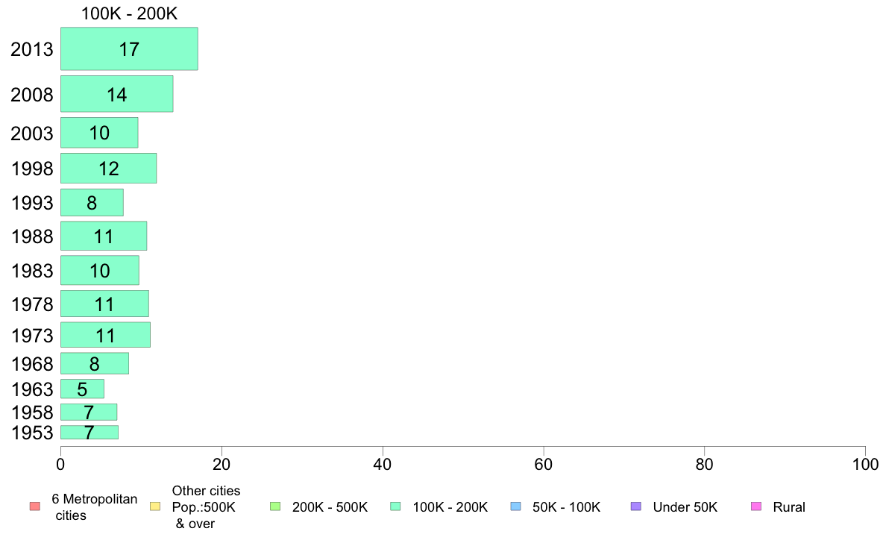Viewport: 886px width, 549px height.
Task: Select the 1963 bar with value 5
Action: click(x=83, y=389)
